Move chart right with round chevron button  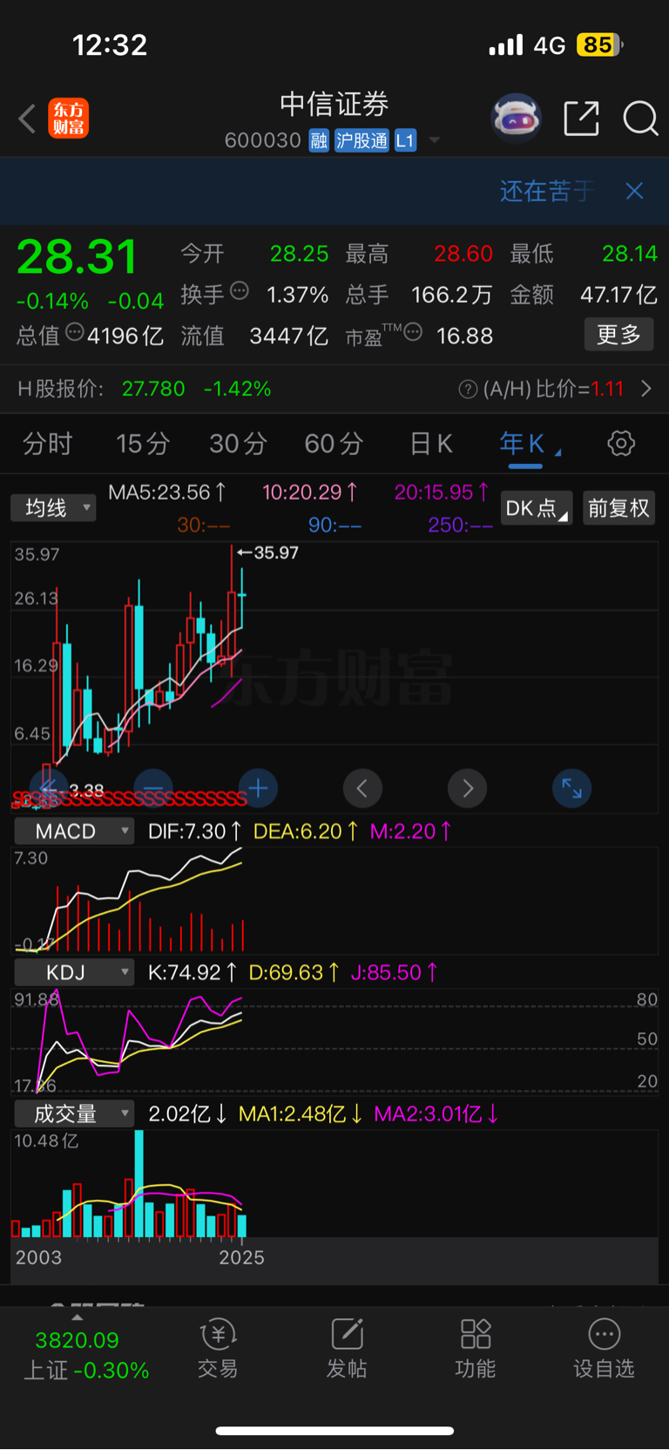467,789
